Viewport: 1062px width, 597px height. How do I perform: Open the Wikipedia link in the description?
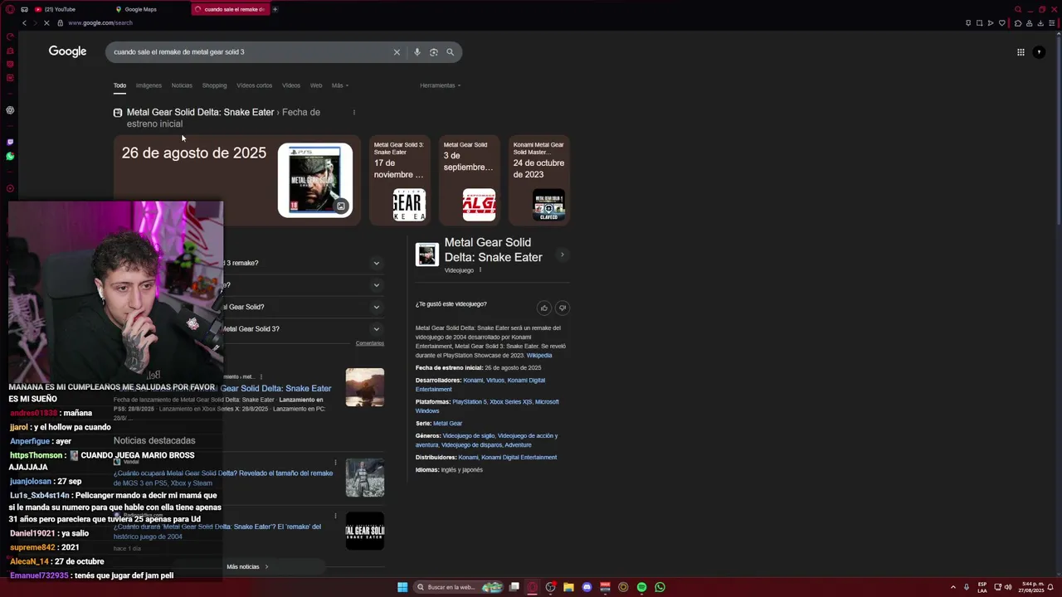tap(539, 355)
